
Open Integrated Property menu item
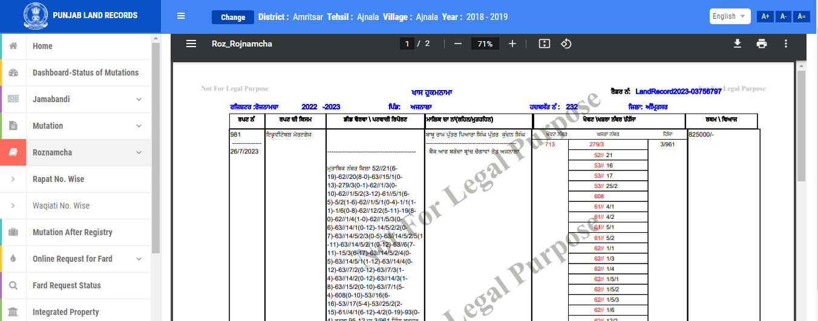pos(75,312)
